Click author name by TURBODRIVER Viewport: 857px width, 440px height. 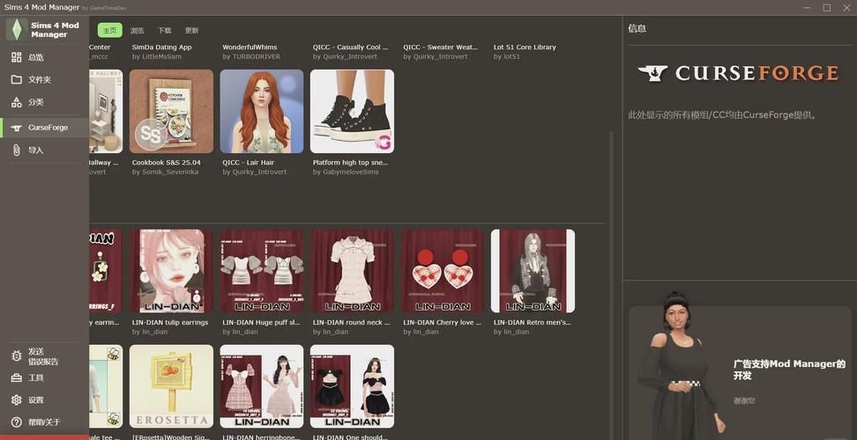pyautogui.click(x=251, y=56)
